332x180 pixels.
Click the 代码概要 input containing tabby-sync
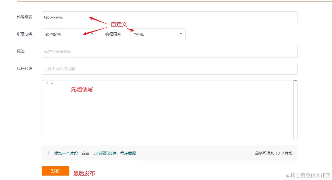(x=169, y=17)
